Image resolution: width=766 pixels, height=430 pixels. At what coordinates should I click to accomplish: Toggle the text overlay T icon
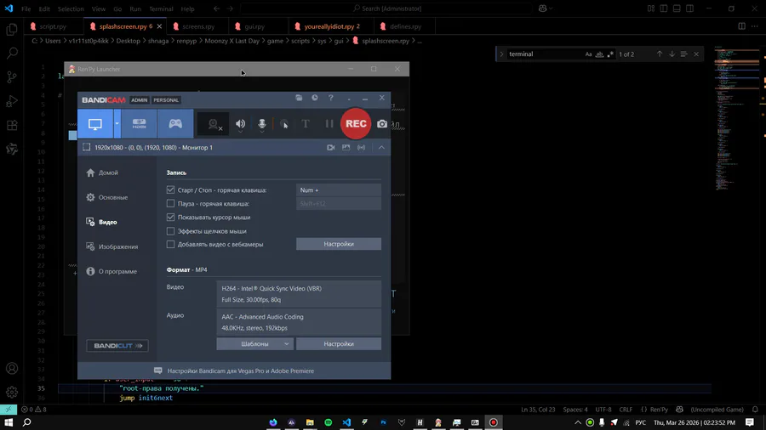(x=306, y=124)
